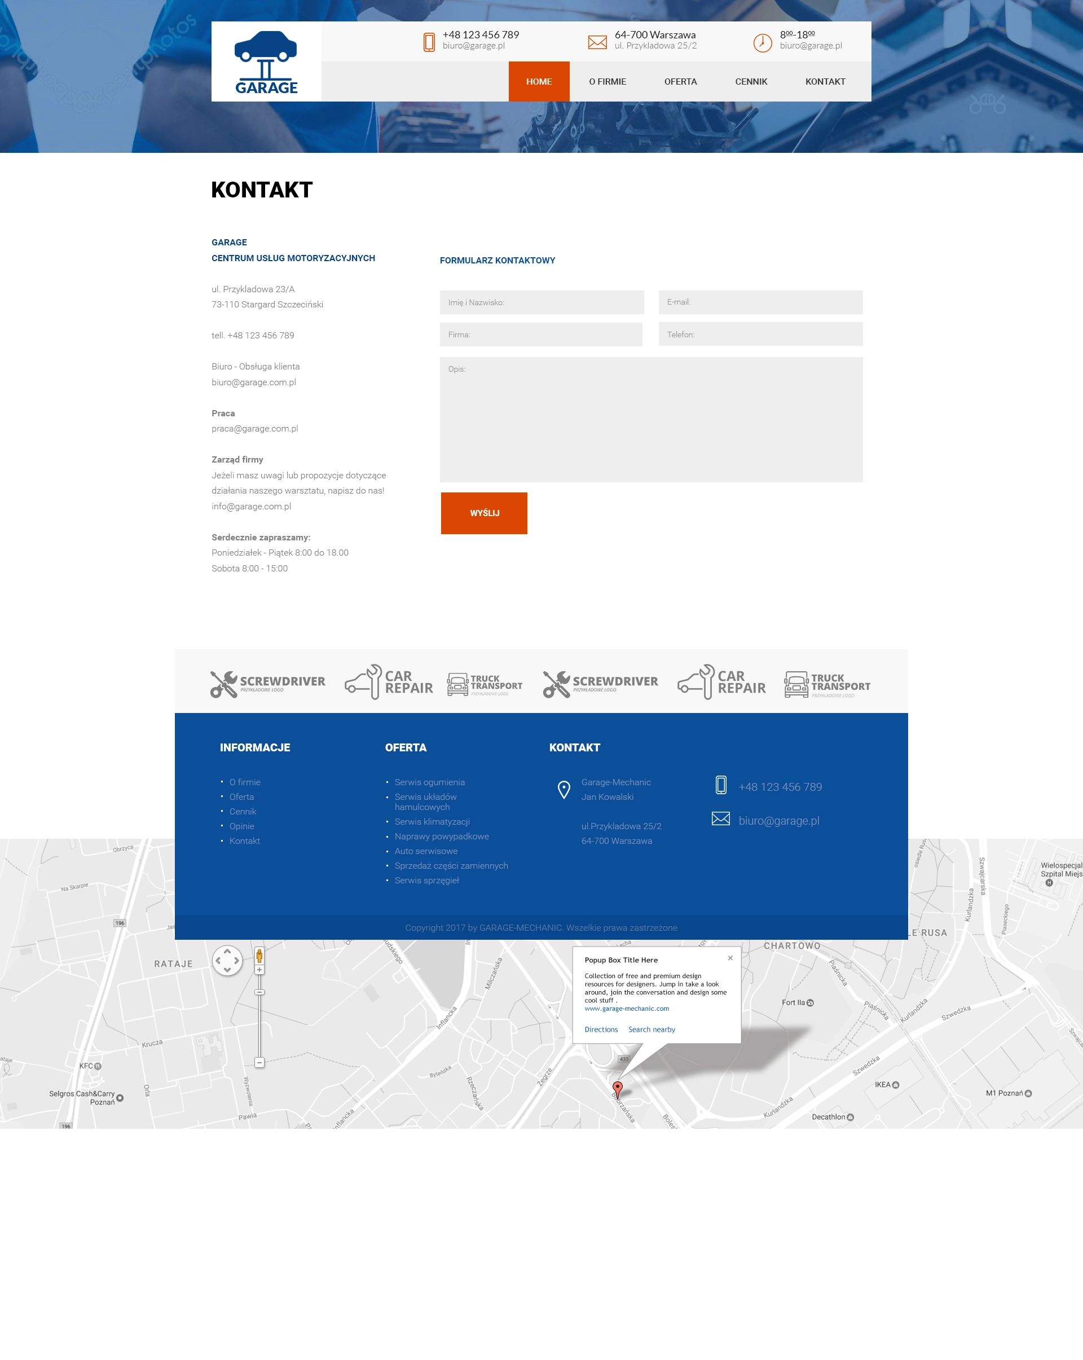Pan the map up with arrow control
The width and height of the screenshot is (1083, 1360).
coord(227,951)
